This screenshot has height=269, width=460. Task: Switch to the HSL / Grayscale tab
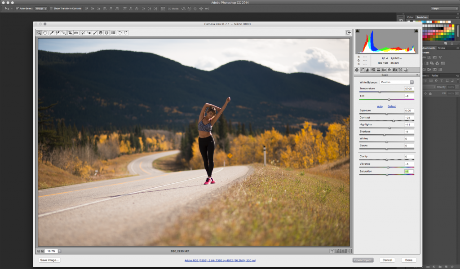click(373, 70)
